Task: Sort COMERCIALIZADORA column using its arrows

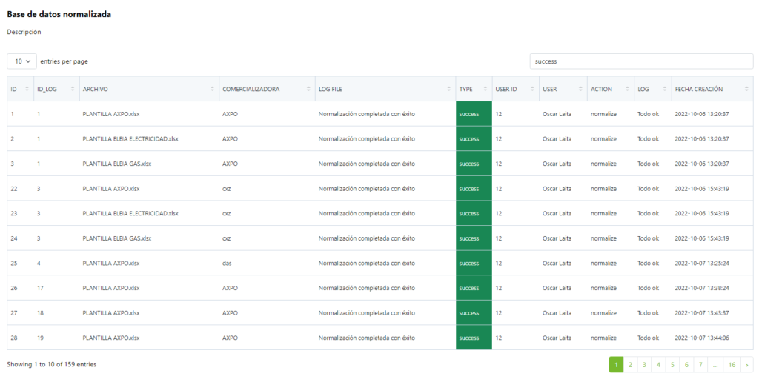Action: point(308,90)
